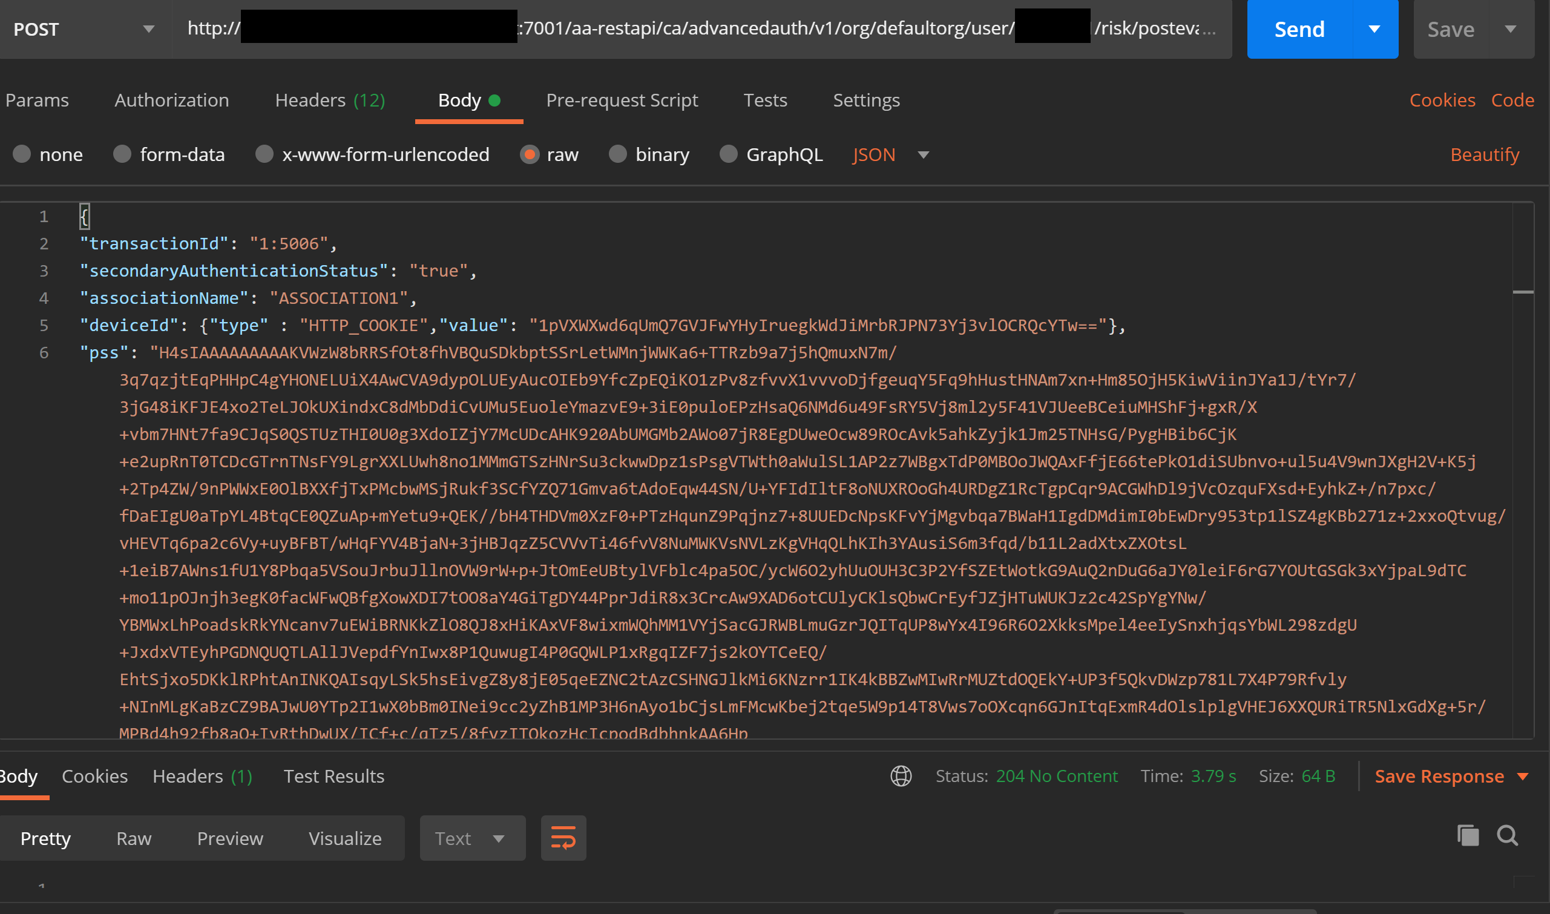Screen dimensions: 1550x914
Task: Select the form-data radio option
Action: pyautogui.click(x=122, y=154)
